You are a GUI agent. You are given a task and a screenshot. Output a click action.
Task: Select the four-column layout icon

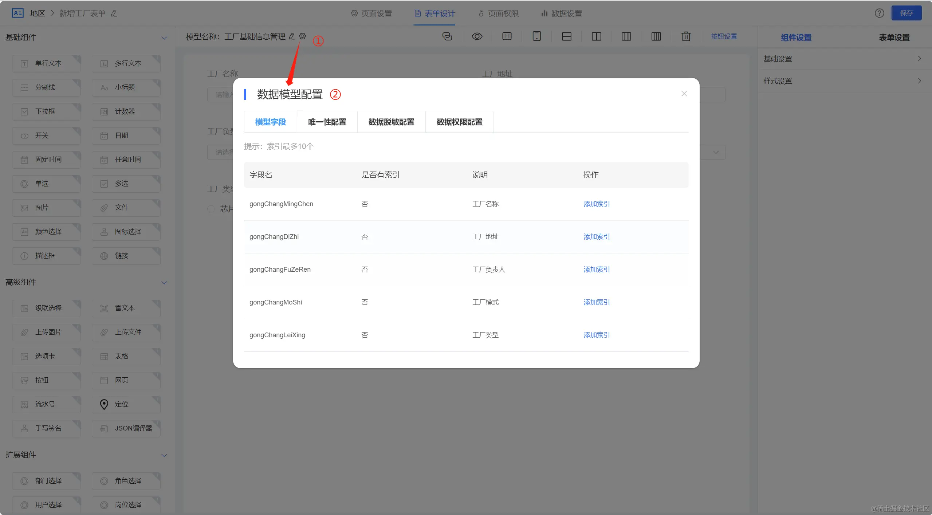pos(656,36)
